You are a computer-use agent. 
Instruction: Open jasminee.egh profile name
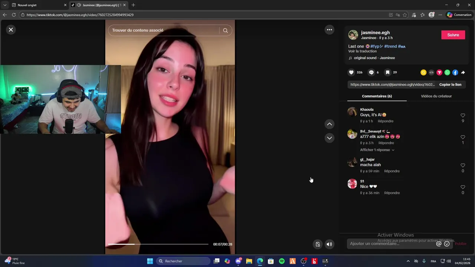pos(375,33)
